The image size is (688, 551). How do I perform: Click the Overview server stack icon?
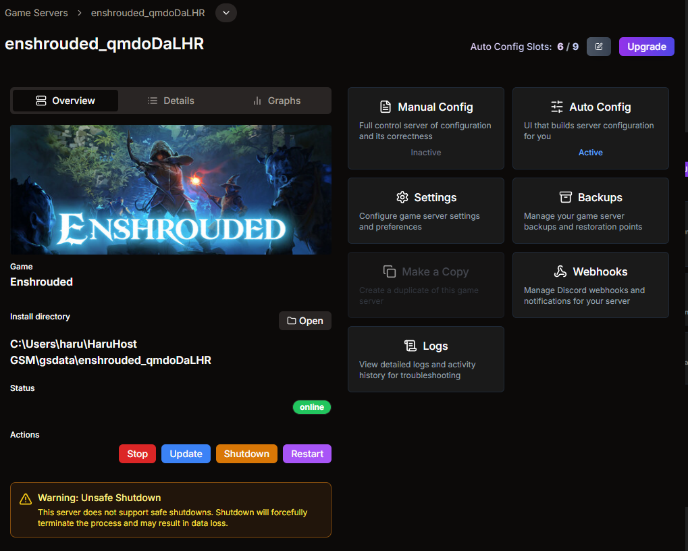(x=41, y=101)
